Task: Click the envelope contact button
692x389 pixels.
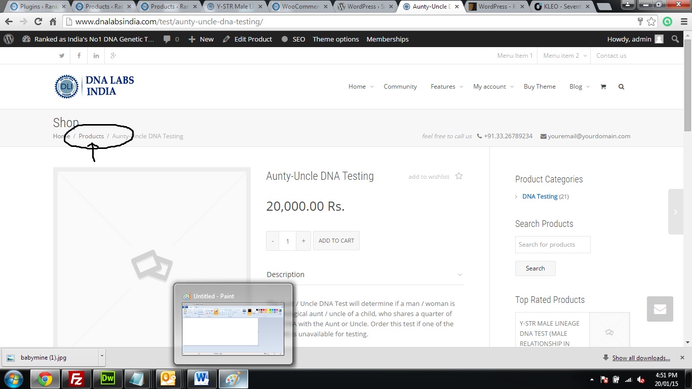Action: [x=660, y=309]
